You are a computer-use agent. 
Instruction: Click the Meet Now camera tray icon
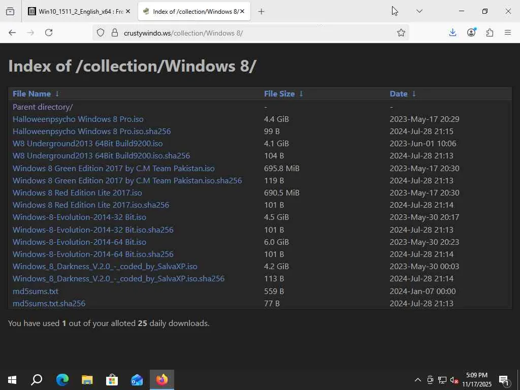(x=430, y=380)
